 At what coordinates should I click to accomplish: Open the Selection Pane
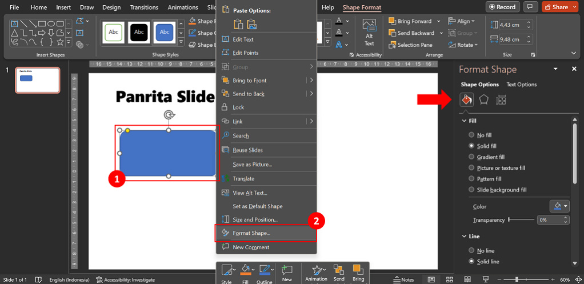410,45
